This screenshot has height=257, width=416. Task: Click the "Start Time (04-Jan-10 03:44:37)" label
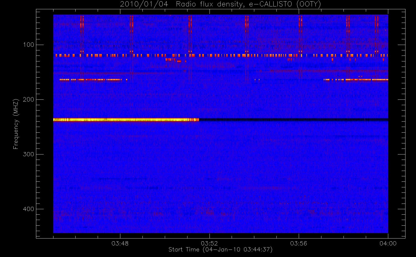tap(220, 250)
